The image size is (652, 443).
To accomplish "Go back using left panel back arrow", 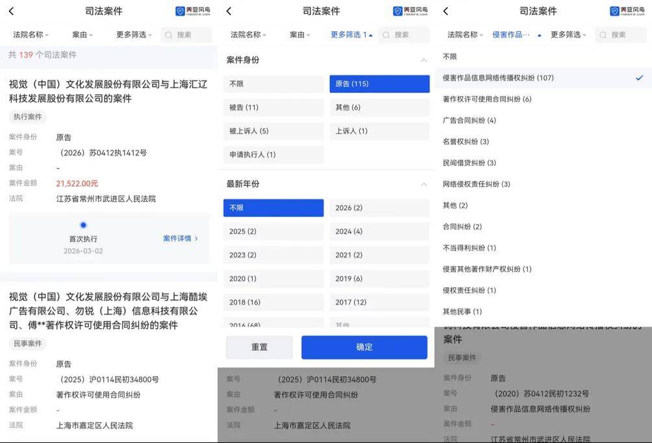I will [x=11, y=11].
